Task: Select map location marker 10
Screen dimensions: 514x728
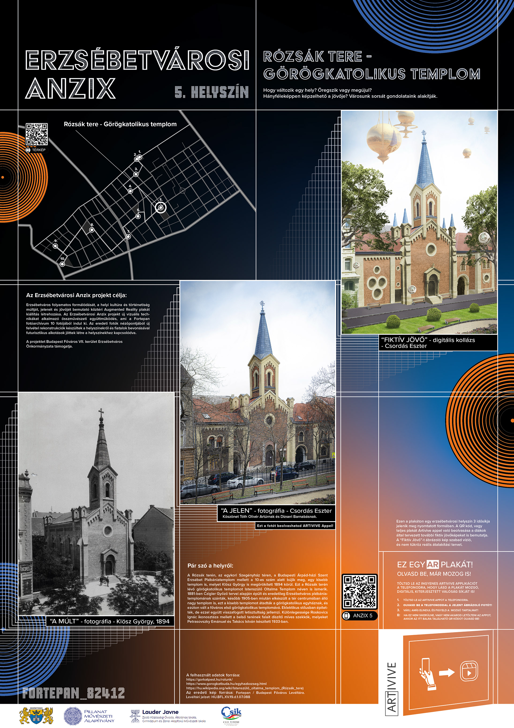Action: 62,264
